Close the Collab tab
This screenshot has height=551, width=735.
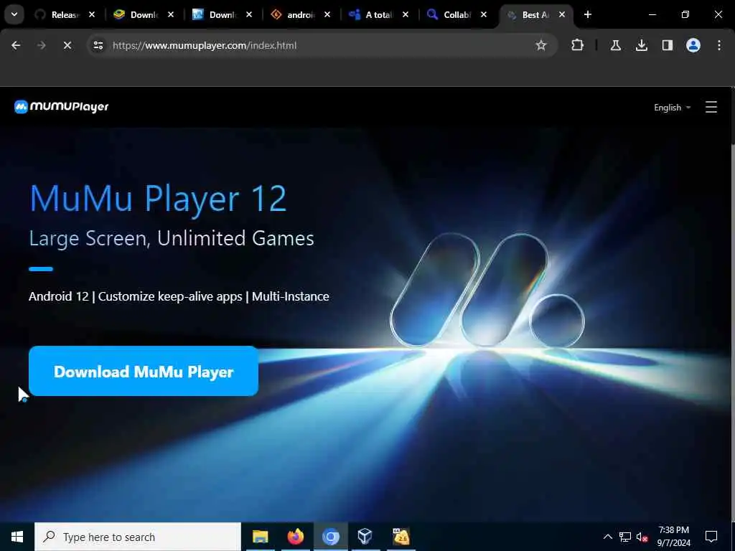(x=484, y=14)
